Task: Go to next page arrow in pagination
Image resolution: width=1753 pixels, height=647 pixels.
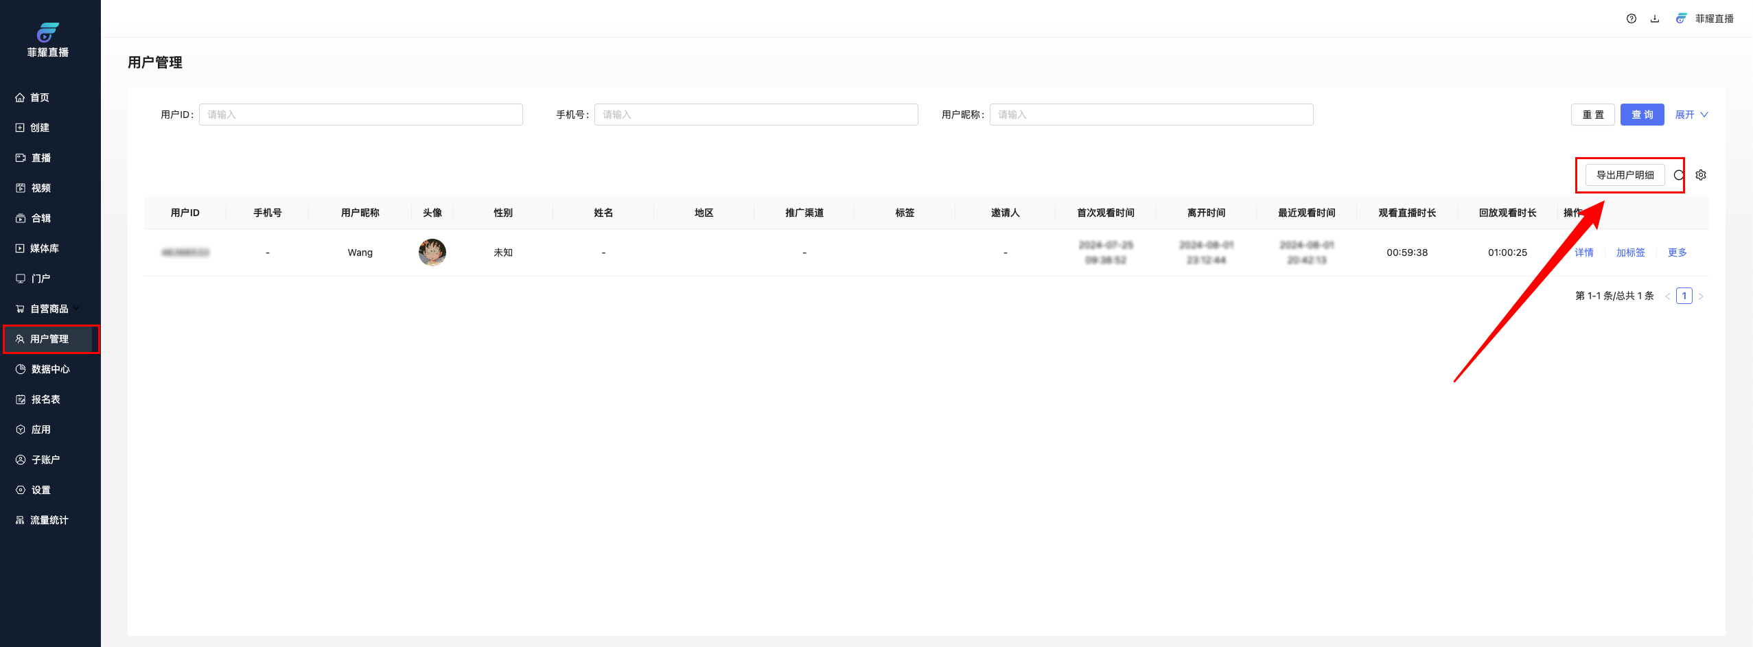Action: click(x=1701, y=296)
